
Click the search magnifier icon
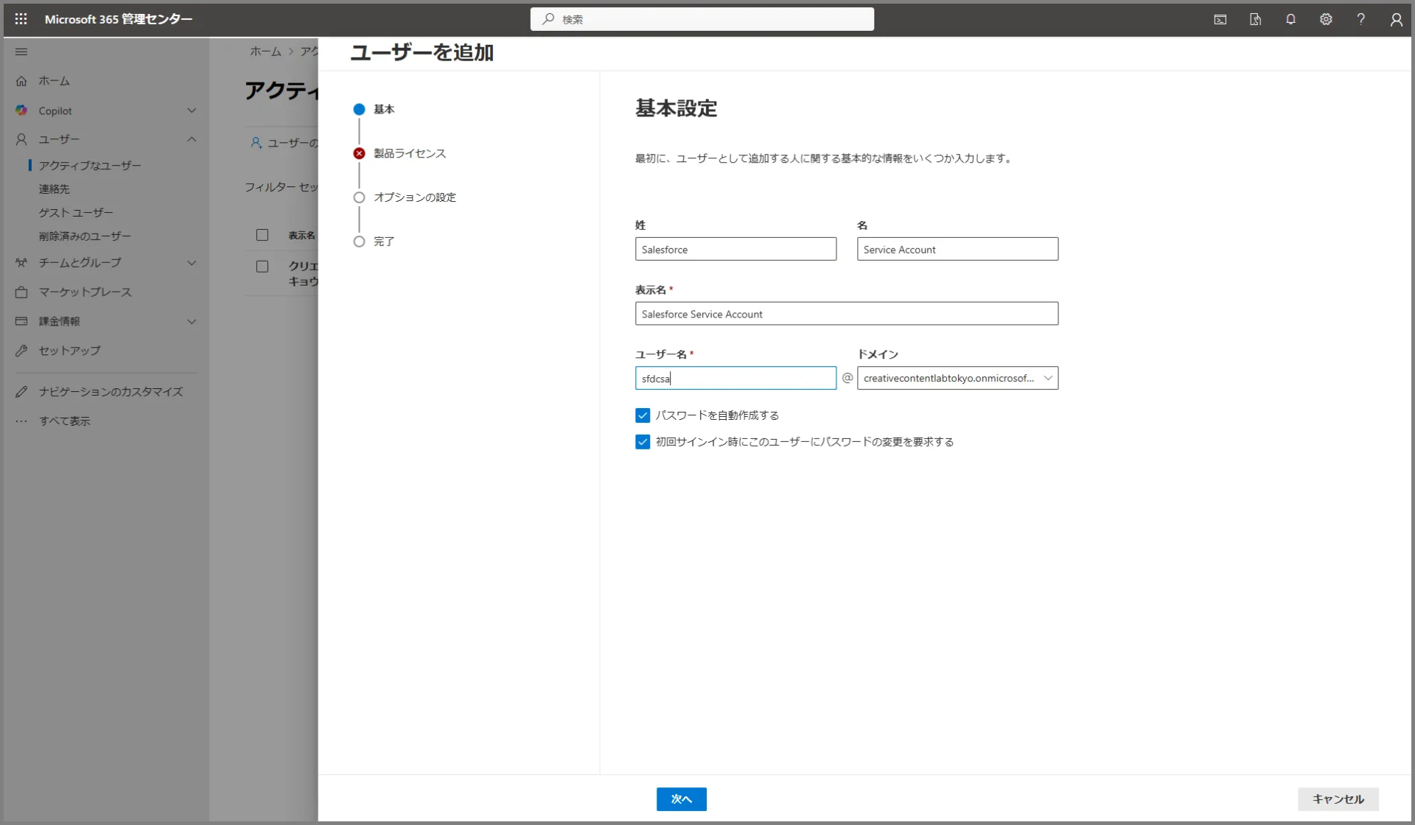point(548,19)
